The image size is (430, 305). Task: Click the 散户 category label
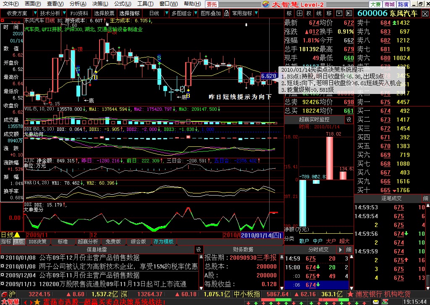304,241
